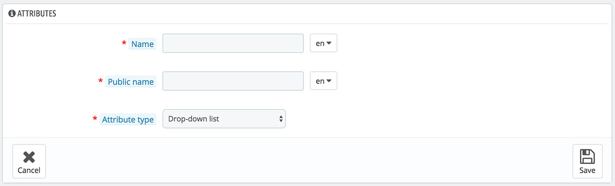Save the new attribute
This screenshot has width=615, height=186.
[x=587, y=161]
